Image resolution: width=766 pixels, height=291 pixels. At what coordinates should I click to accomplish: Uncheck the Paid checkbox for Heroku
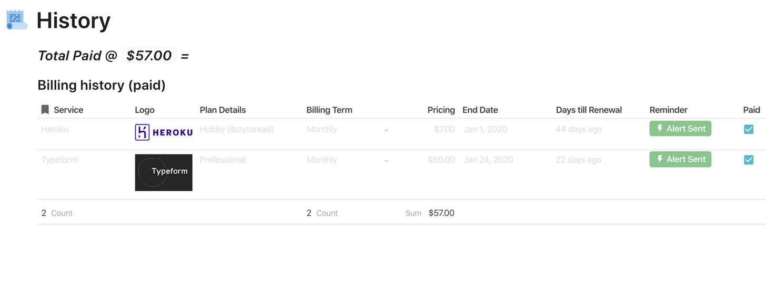pos(749,129)
